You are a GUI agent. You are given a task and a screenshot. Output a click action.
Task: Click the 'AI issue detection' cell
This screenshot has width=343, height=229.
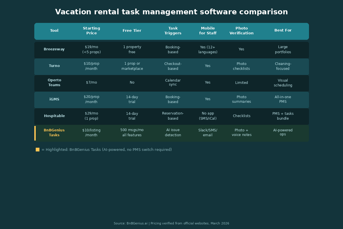[173, 133]
